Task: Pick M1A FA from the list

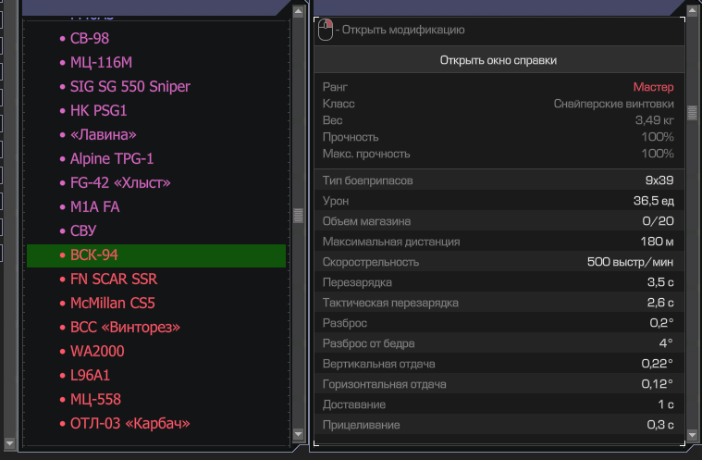Action: tap(95, 207)
